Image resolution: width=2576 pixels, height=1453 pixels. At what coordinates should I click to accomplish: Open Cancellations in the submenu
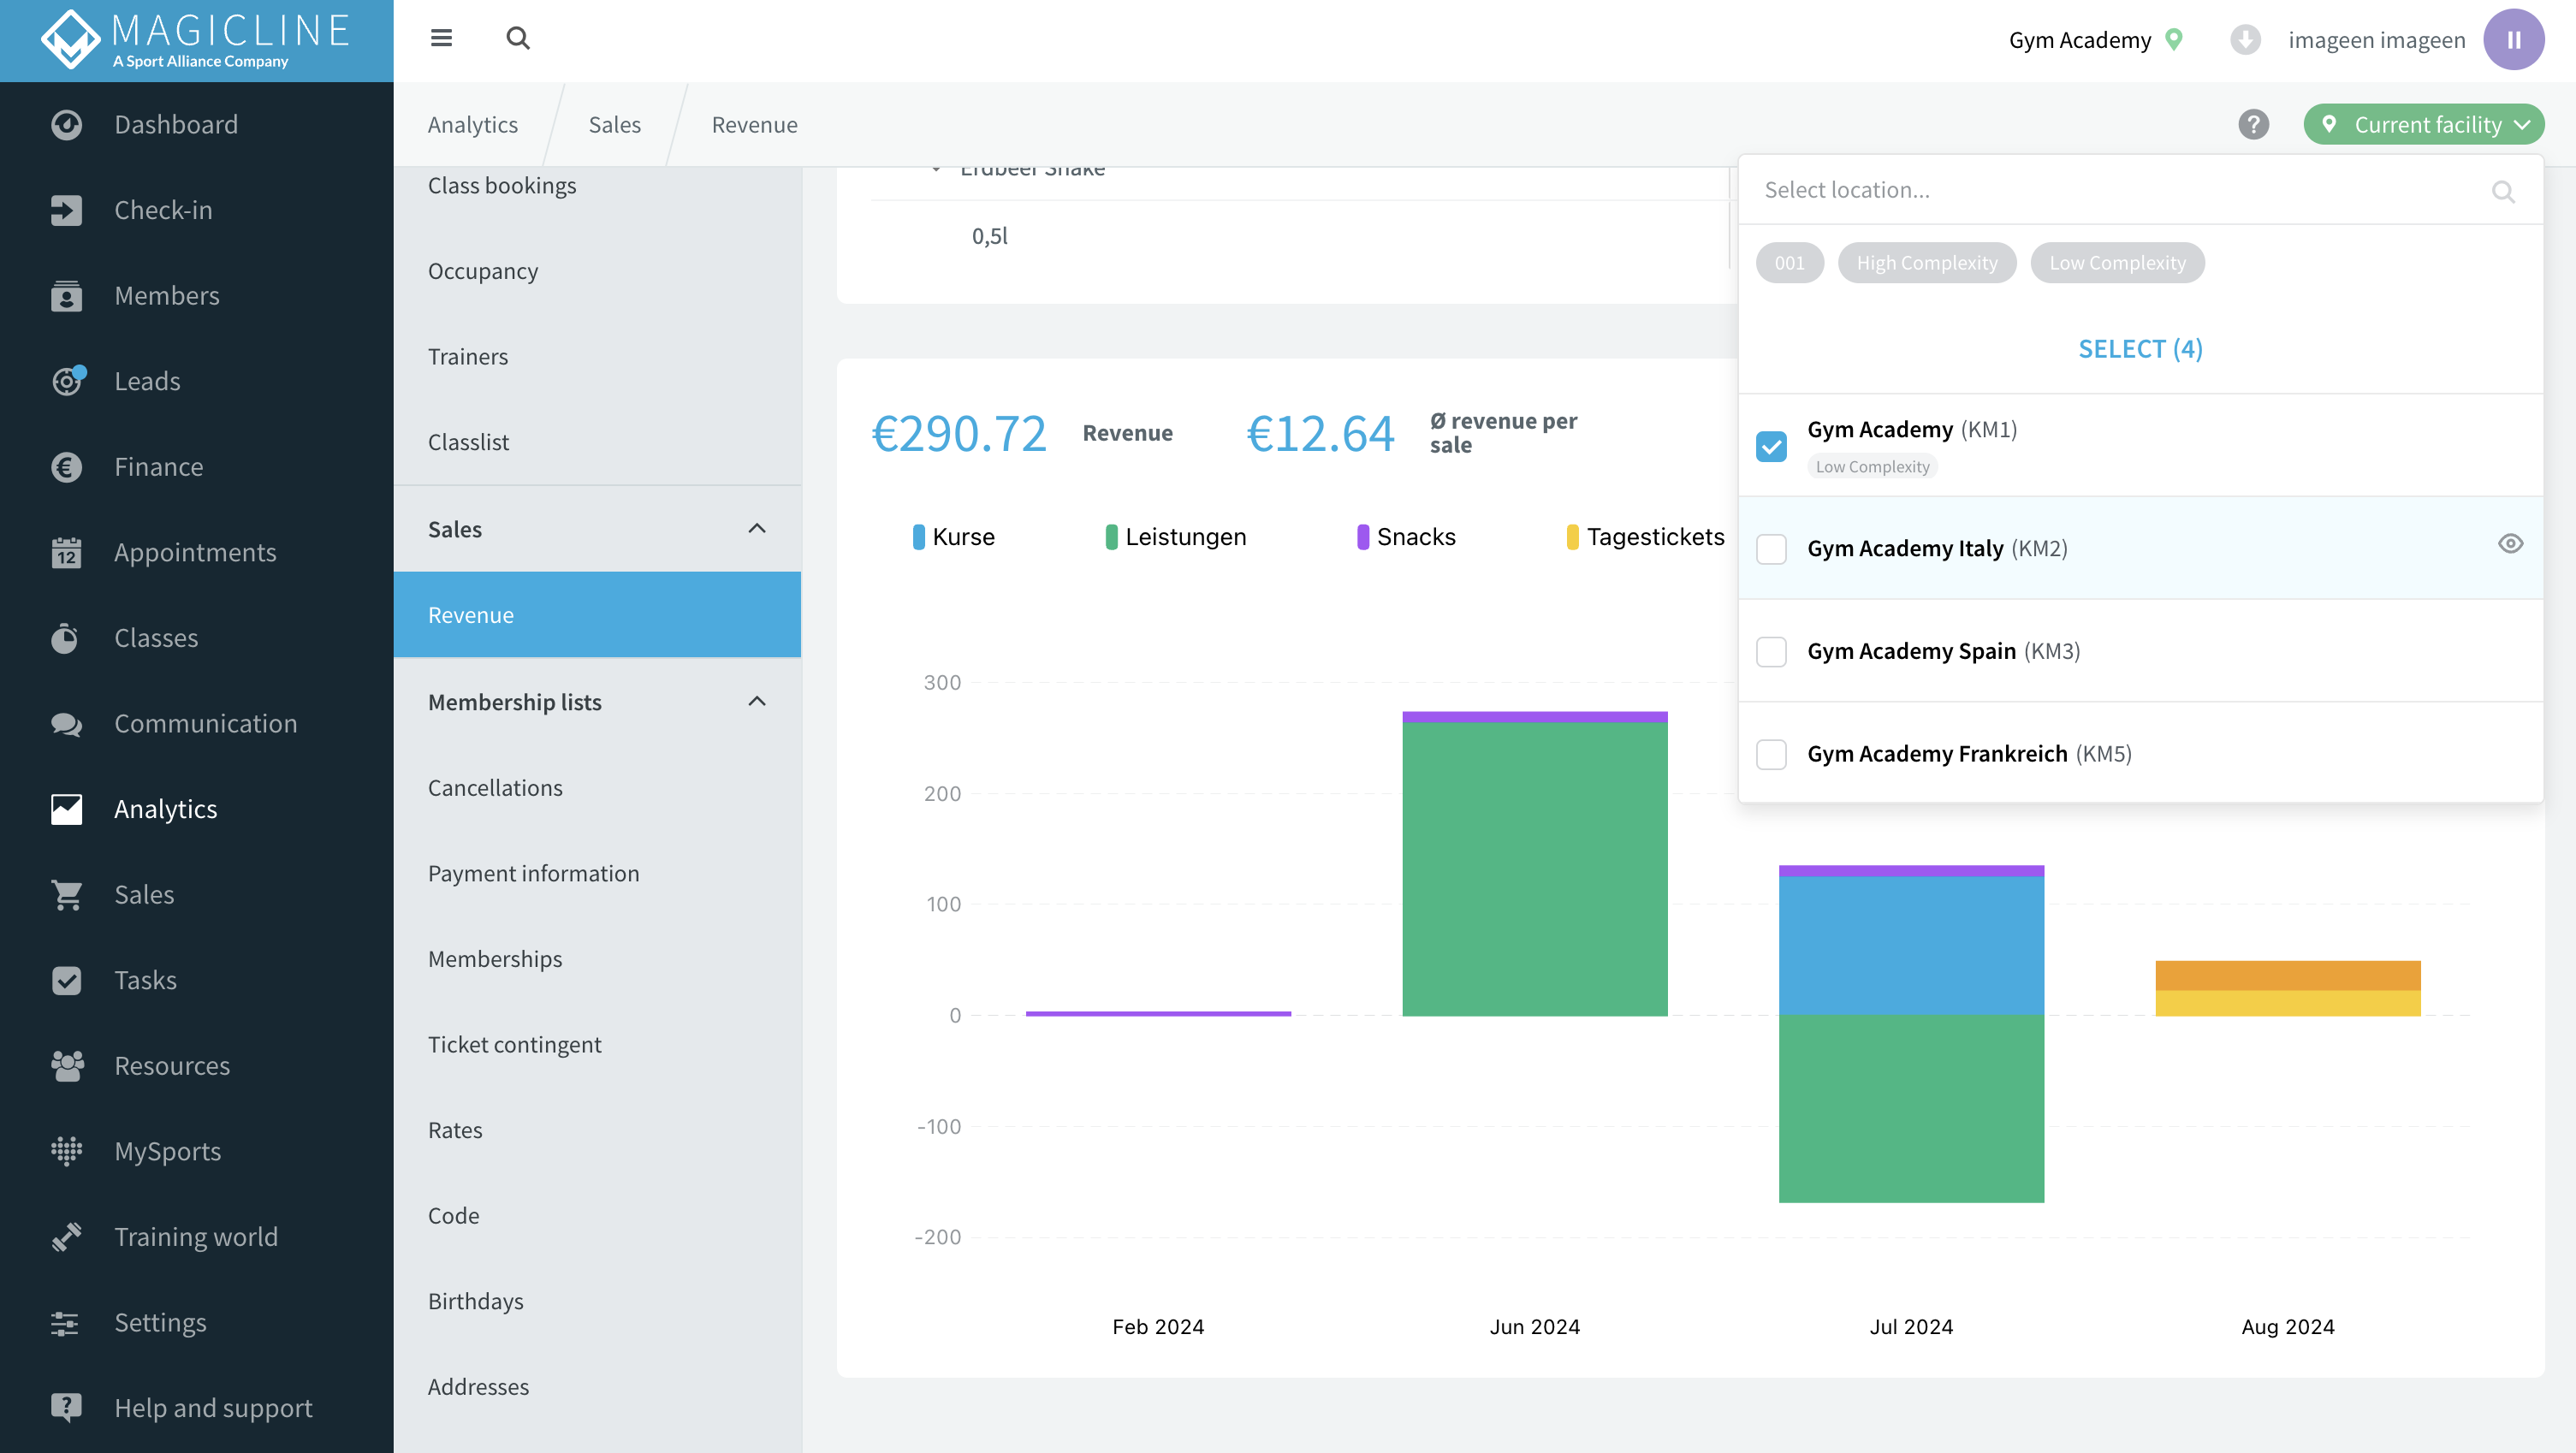click(495, 788)
